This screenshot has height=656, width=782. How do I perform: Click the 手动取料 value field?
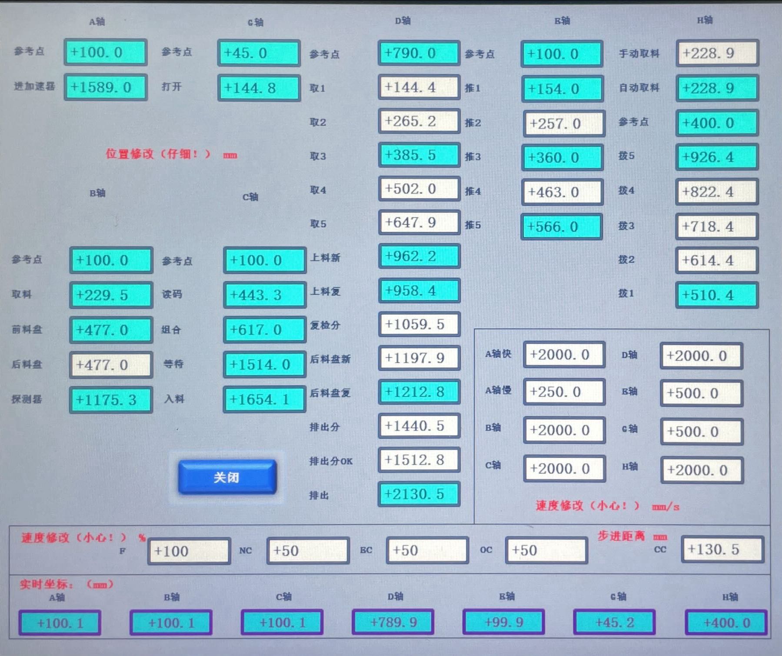pos(717,53)
